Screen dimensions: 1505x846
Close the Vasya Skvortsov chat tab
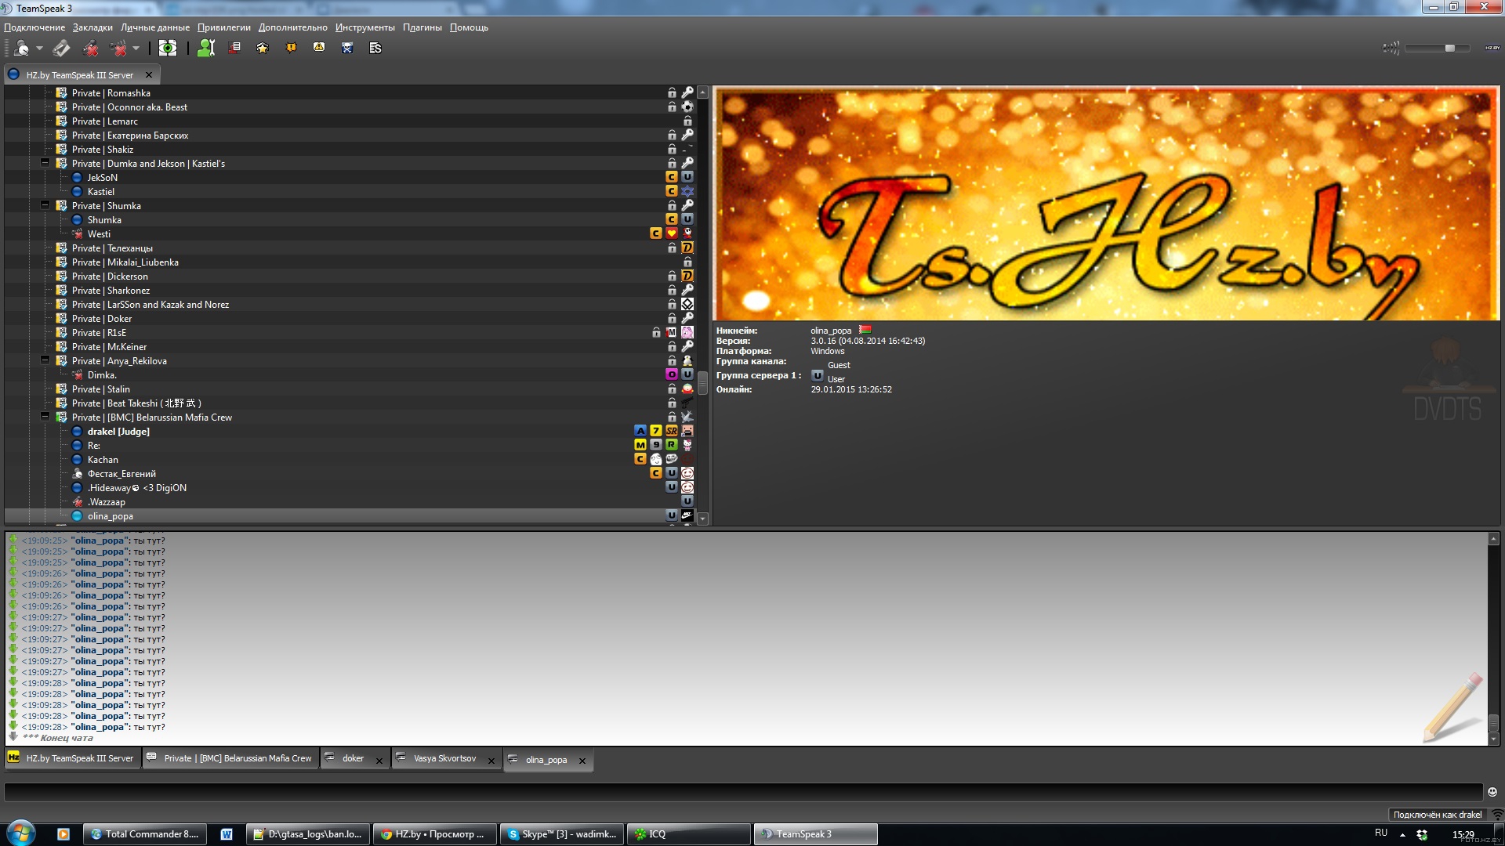pyautogui.click(x=491, y=761)
